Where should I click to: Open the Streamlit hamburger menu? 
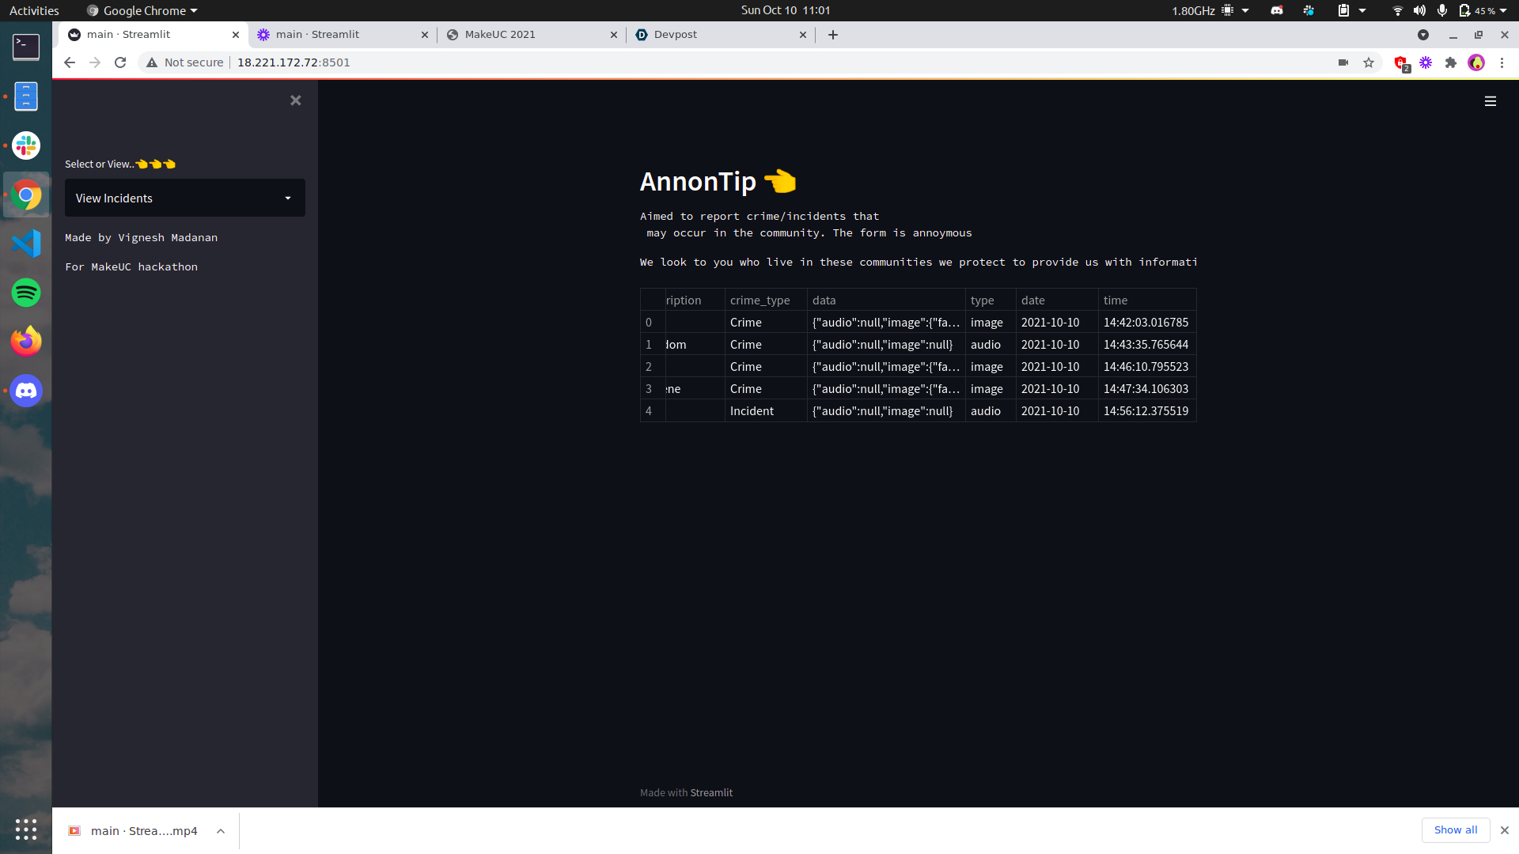tap(1490, 101)
